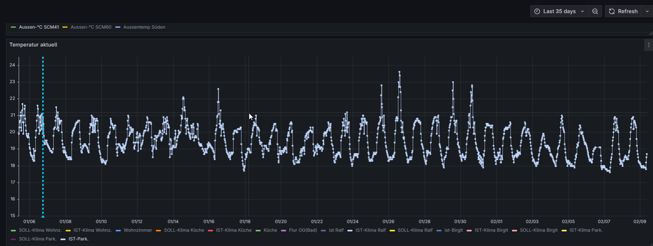Click the green Aussen-°C SCM41 color marker
The image size is (653, 246).
14,27
